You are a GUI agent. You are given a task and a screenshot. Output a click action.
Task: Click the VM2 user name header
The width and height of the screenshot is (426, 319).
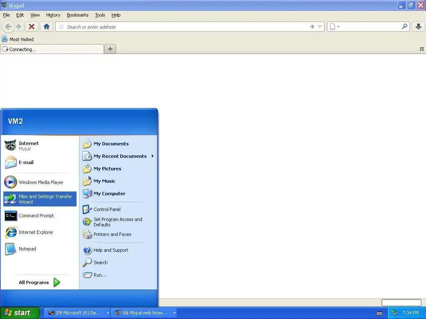click(x=15, y=121)
